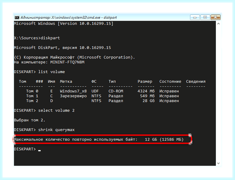Click the 'Корпорация Майкрософт' copyright line
The width and height of the screenshot is (235, 180).
[x=74, y=57]
